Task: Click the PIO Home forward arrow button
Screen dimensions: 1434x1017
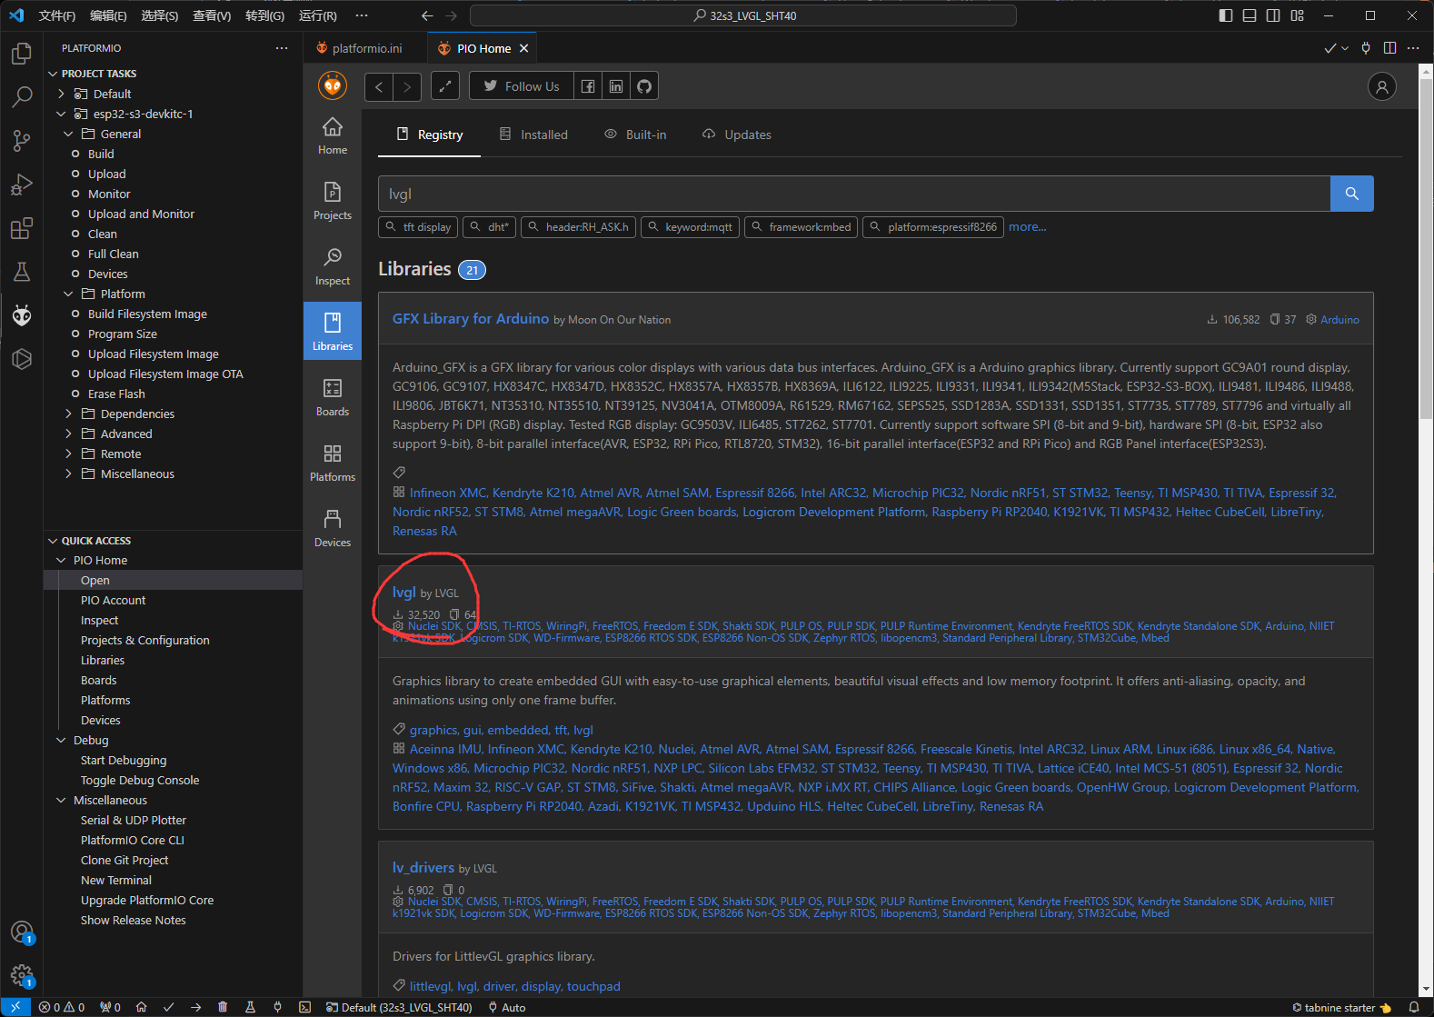Action: click(407, 86)
